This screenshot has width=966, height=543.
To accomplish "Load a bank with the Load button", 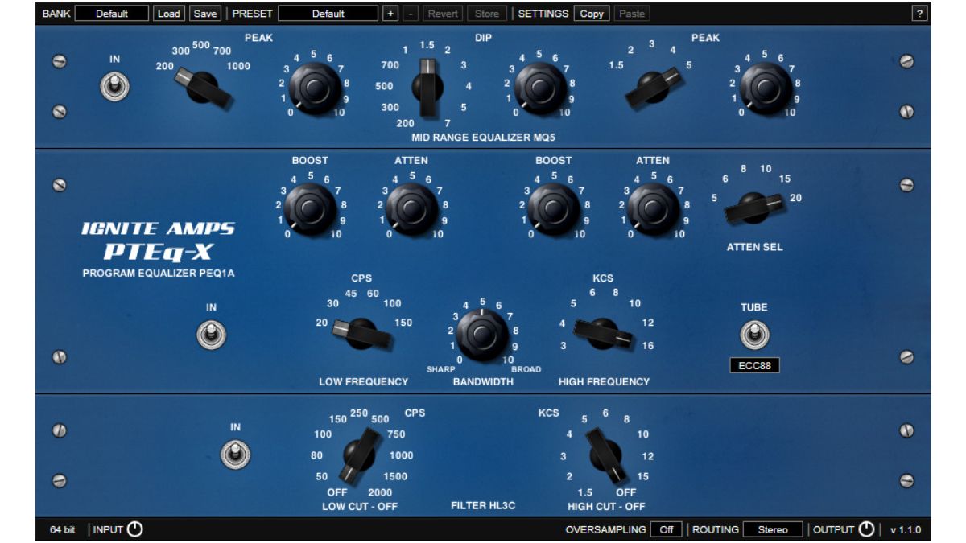I will [x=170, y=12].
